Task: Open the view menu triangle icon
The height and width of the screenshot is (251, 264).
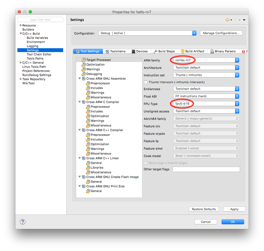Action: point(244,20)
